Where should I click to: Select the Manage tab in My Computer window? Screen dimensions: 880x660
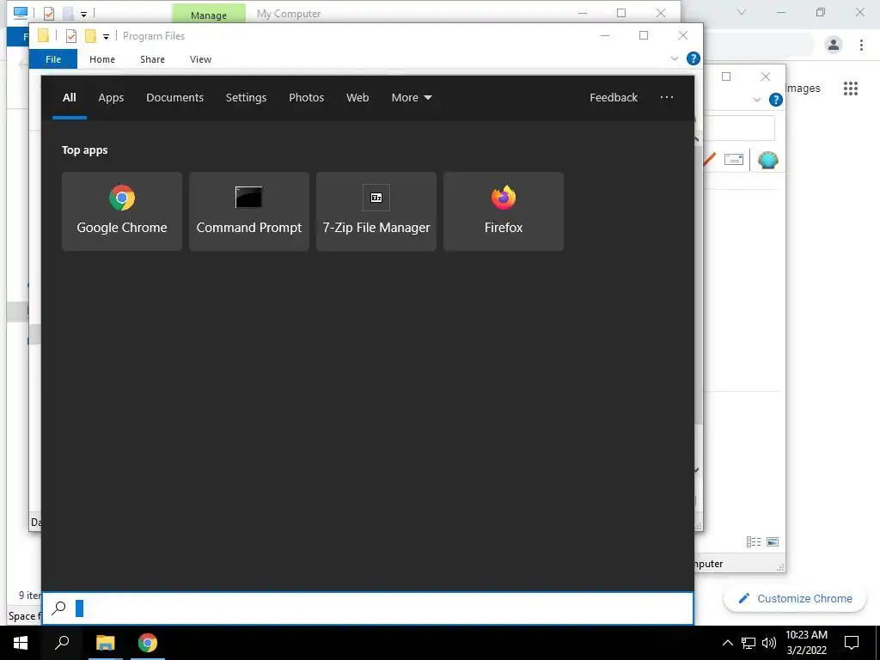(209, 14)
